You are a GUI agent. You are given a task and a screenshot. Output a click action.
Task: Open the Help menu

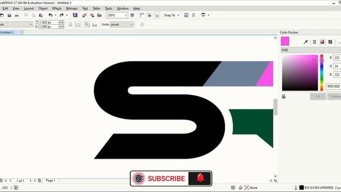pos(136,9)
